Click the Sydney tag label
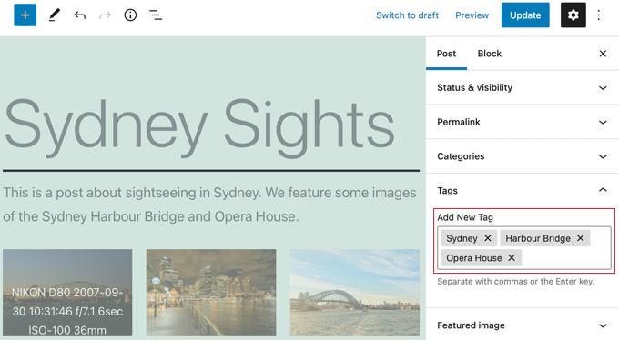This screenshot has height=340, width=619. (x=462, y=238)
